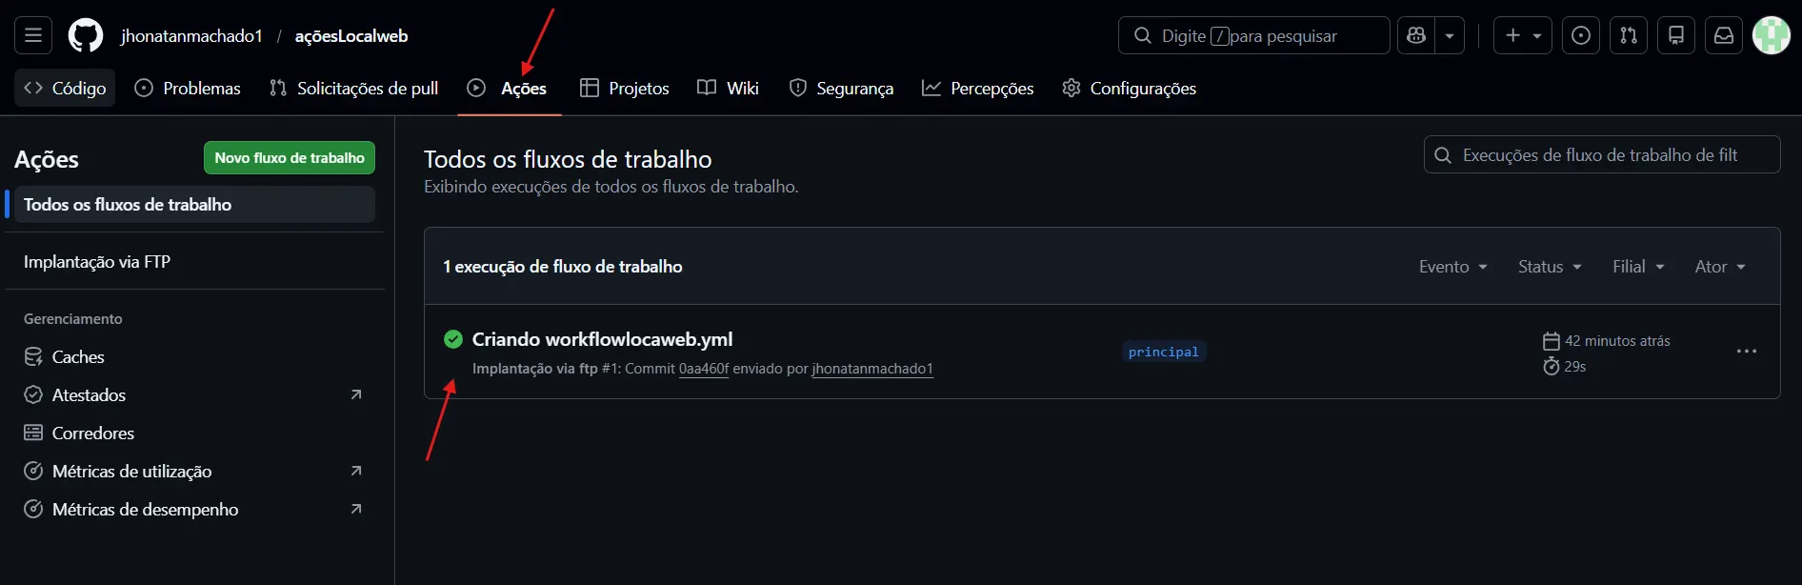1802x585 pixels.
Task: Switch to the Código tab
Action: click(65, 89)
